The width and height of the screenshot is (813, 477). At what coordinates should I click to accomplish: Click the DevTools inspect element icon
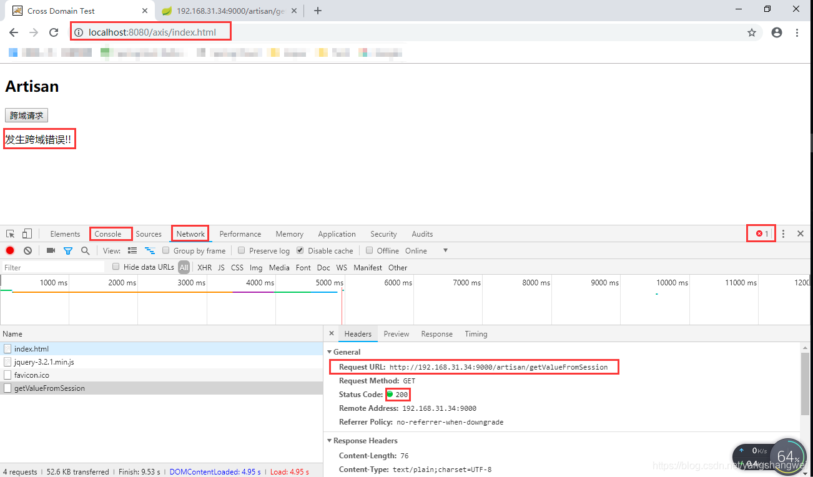tap(11, 234)
